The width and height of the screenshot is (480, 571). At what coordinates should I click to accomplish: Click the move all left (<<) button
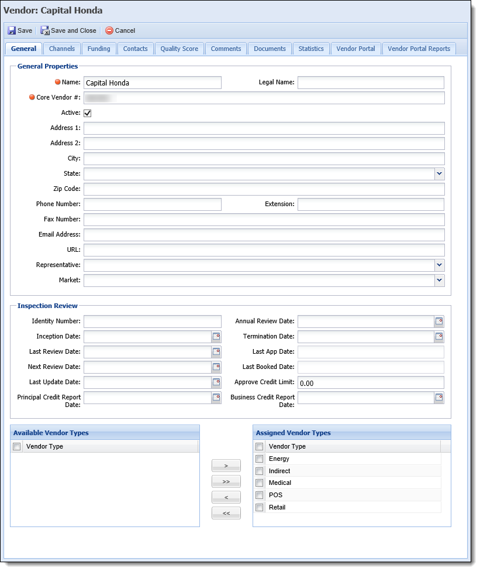click(226, 513)
